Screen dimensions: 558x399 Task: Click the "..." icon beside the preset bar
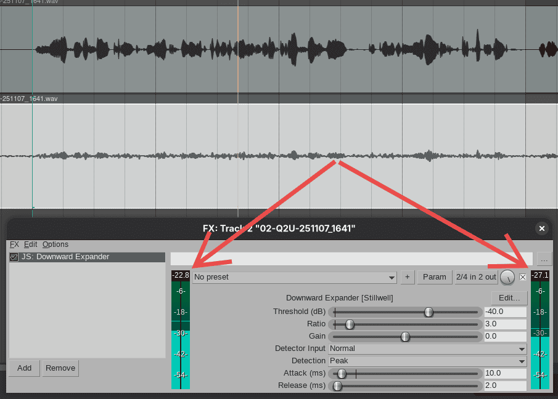click(x=543, y=259)
